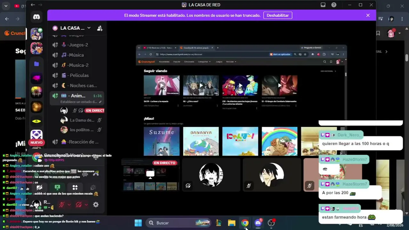Open Crunchyroll Noticias dropdown in stream

231,62
